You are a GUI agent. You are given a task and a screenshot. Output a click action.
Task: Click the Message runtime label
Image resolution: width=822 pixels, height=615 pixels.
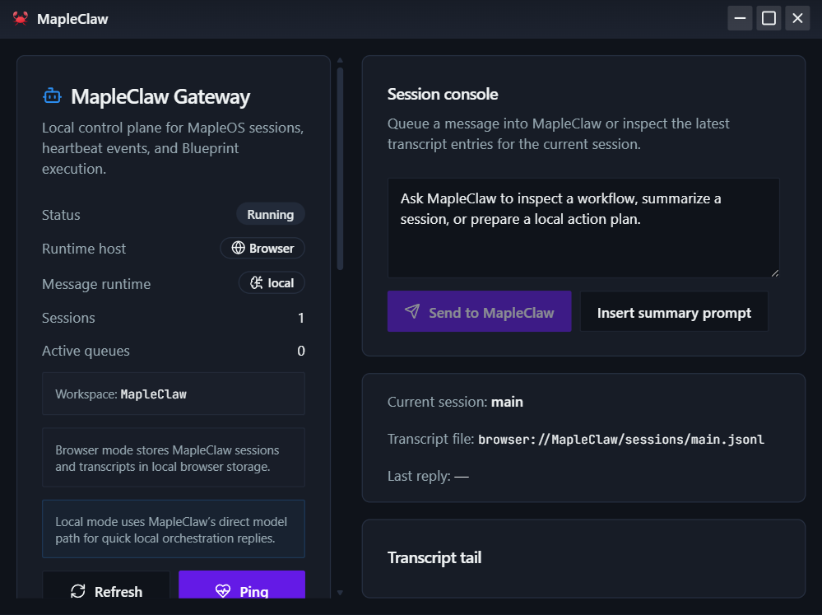click(96, 284)
